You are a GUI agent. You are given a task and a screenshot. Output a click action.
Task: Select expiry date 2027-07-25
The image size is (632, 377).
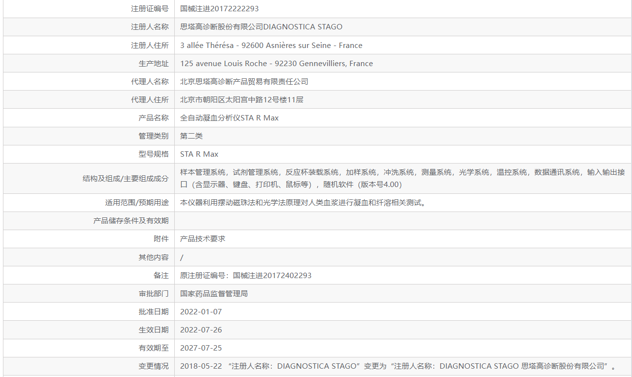[201, 348]
